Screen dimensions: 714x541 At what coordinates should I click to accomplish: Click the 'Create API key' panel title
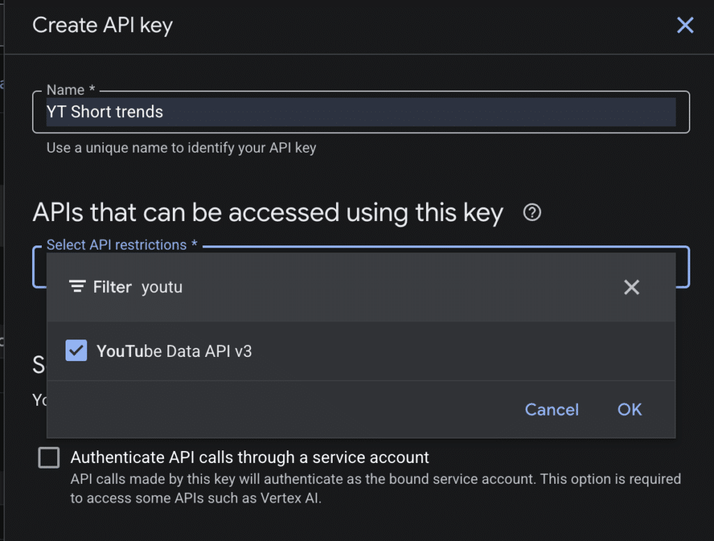point(102,26)
